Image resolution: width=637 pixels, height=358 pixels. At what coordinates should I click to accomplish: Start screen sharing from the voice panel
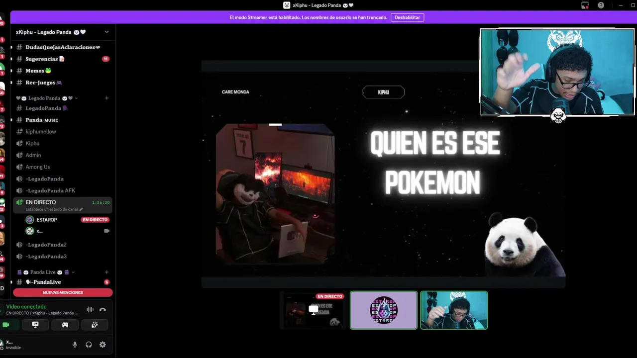coord(35,325)
